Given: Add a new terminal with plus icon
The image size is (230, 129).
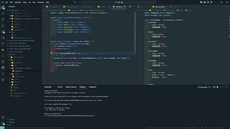Looking at the screenshot, I should coord(209,87).
